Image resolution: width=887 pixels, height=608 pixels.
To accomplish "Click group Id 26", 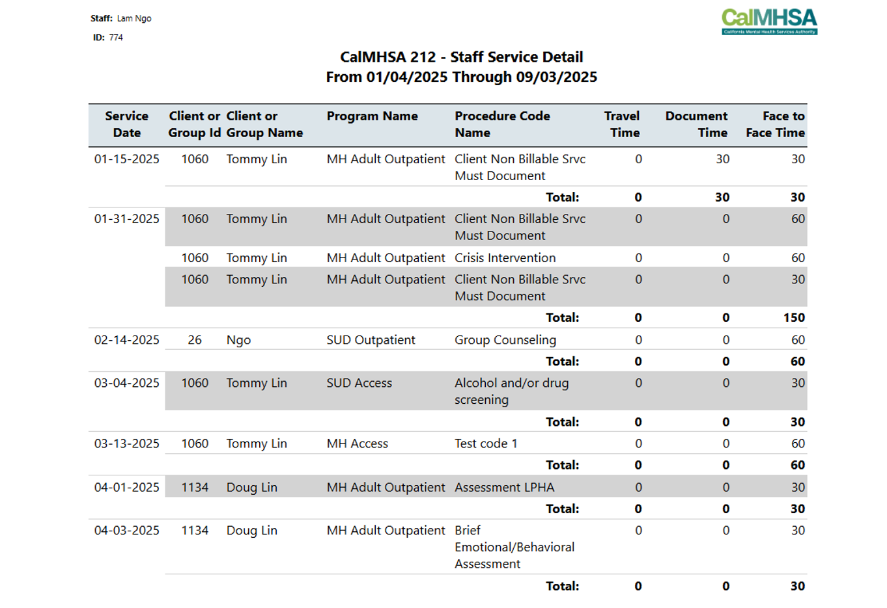I will click(x=195, y=339).
